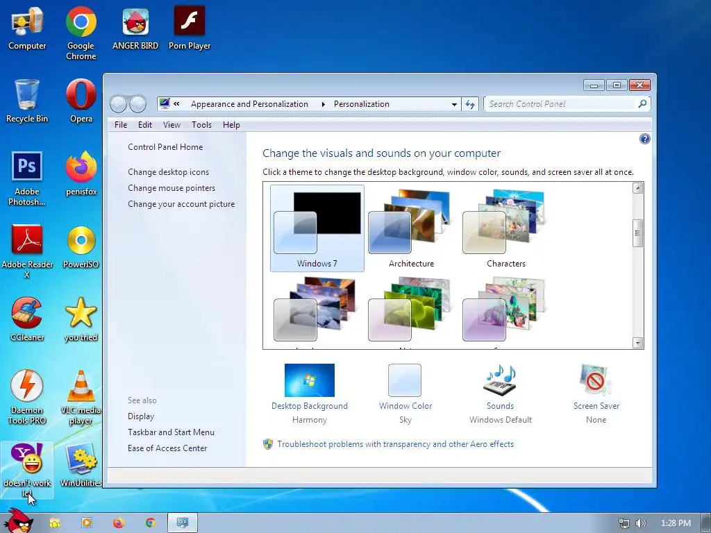The image size is (711, 533).
Task: Open the Computer desktop icon
Action: (x=27, y=28)
